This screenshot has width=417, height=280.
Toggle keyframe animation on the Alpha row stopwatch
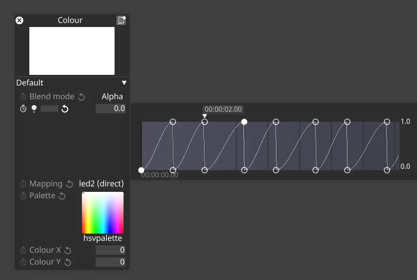tap(23, 108)
